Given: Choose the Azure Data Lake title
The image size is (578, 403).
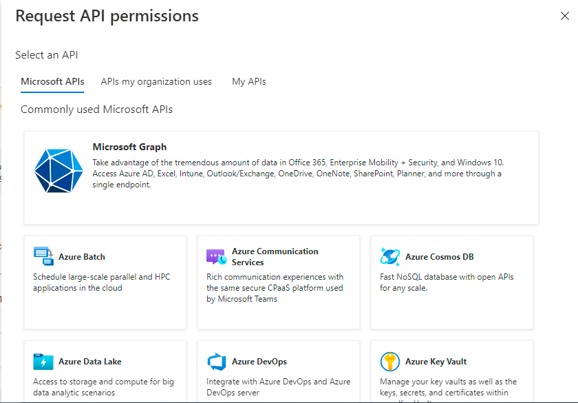Looking at the screenshot, I should coord(90,361).
